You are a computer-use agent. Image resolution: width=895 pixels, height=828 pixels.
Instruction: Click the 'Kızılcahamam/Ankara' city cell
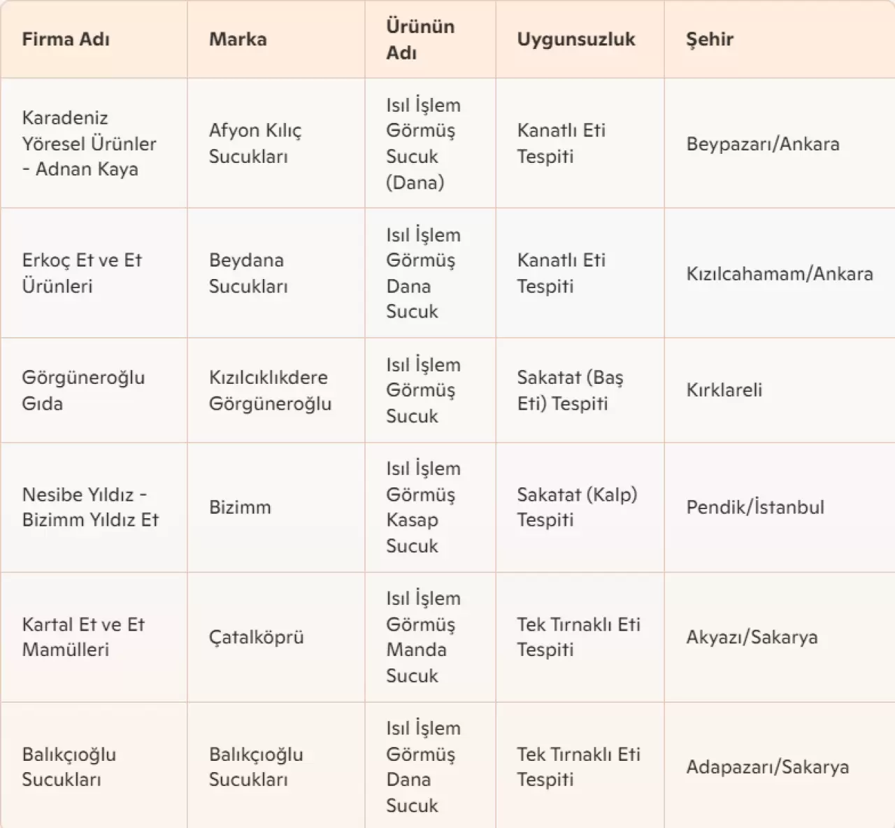(780, 273)
